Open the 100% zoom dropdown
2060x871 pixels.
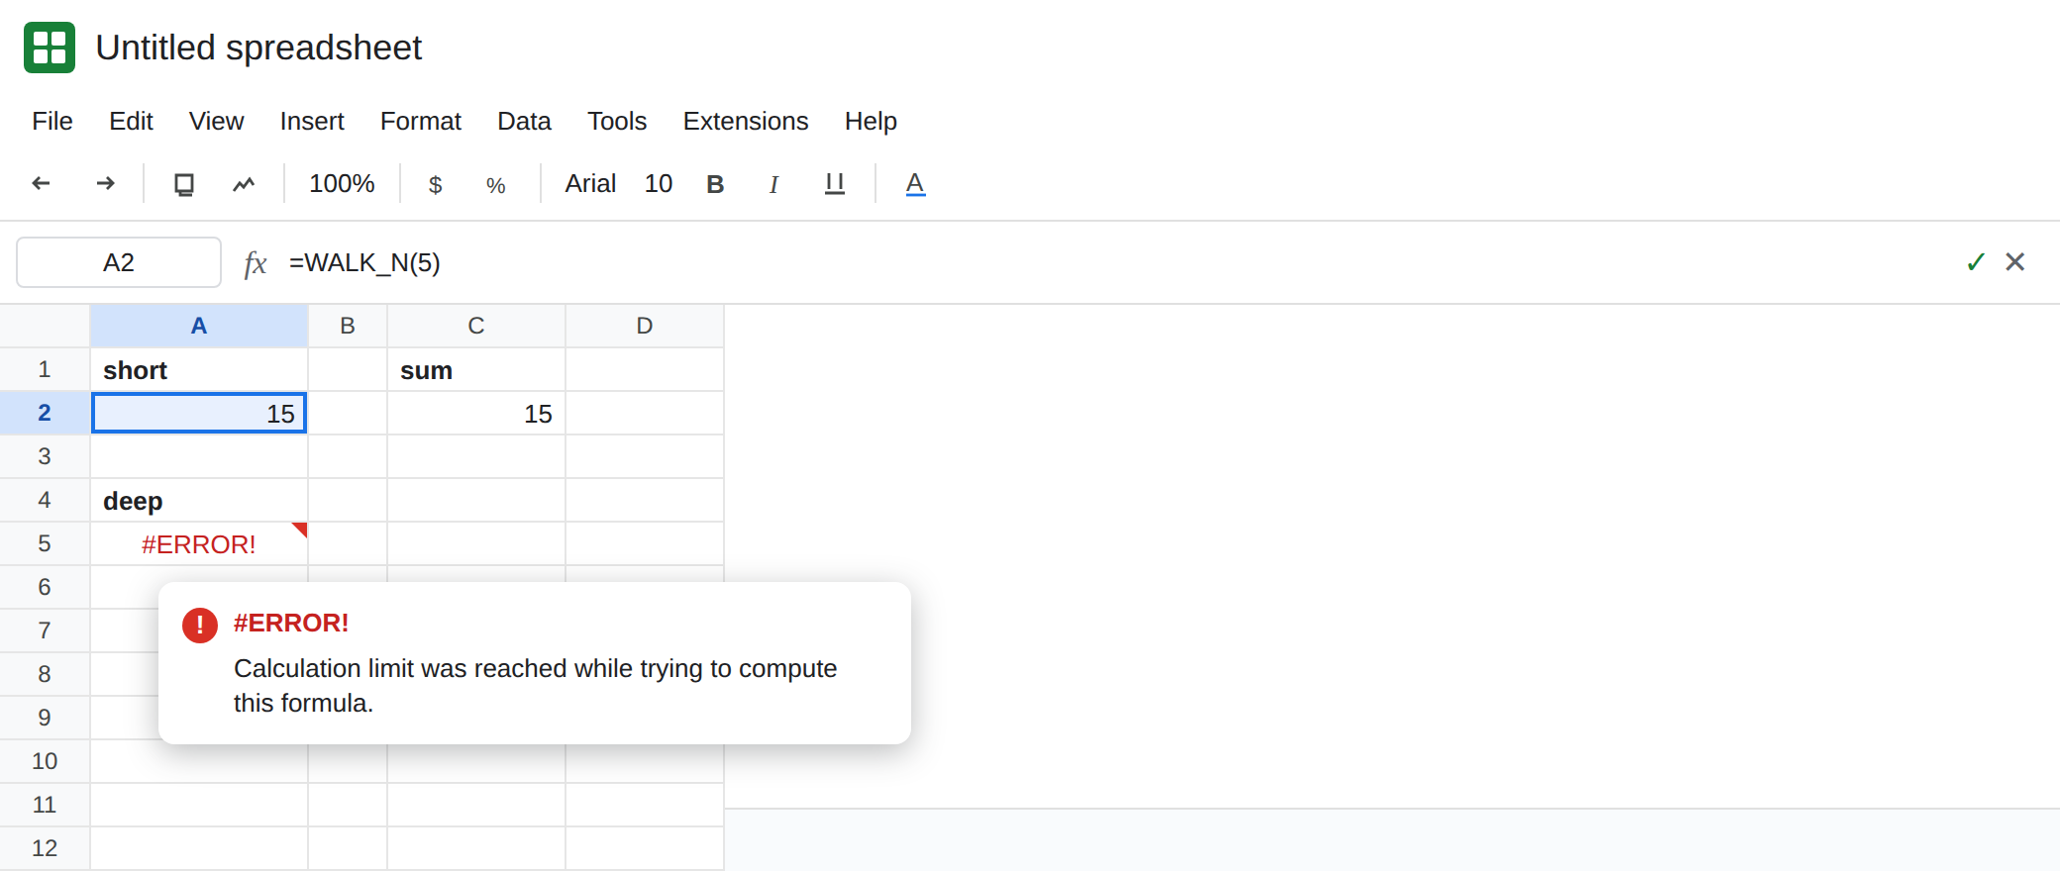pos(342,184)
